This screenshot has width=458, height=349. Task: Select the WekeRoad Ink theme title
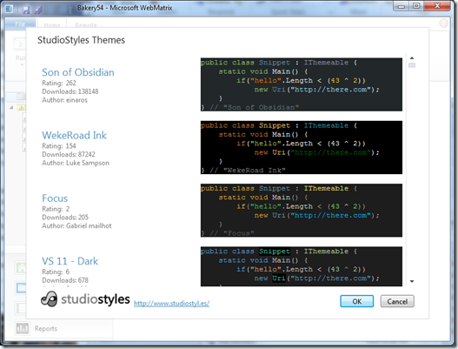click(74, 135)
